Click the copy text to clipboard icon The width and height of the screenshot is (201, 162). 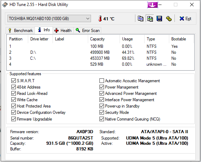[140, 19]
